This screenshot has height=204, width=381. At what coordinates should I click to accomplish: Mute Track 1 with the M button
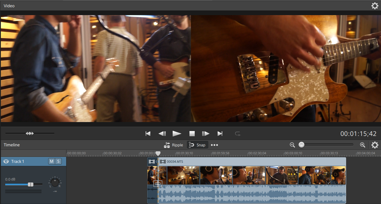[x=51, y=162]
